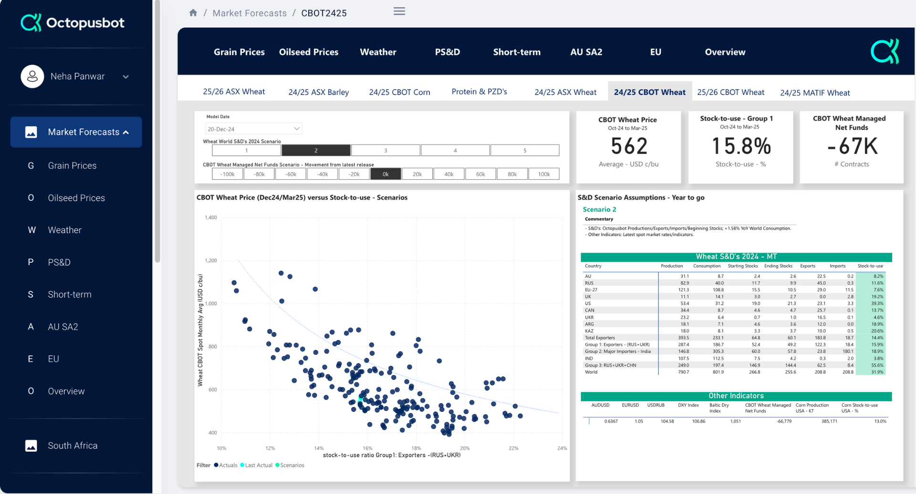Filter chart by Actuals legend
The image size is (916, 494).
226,465
